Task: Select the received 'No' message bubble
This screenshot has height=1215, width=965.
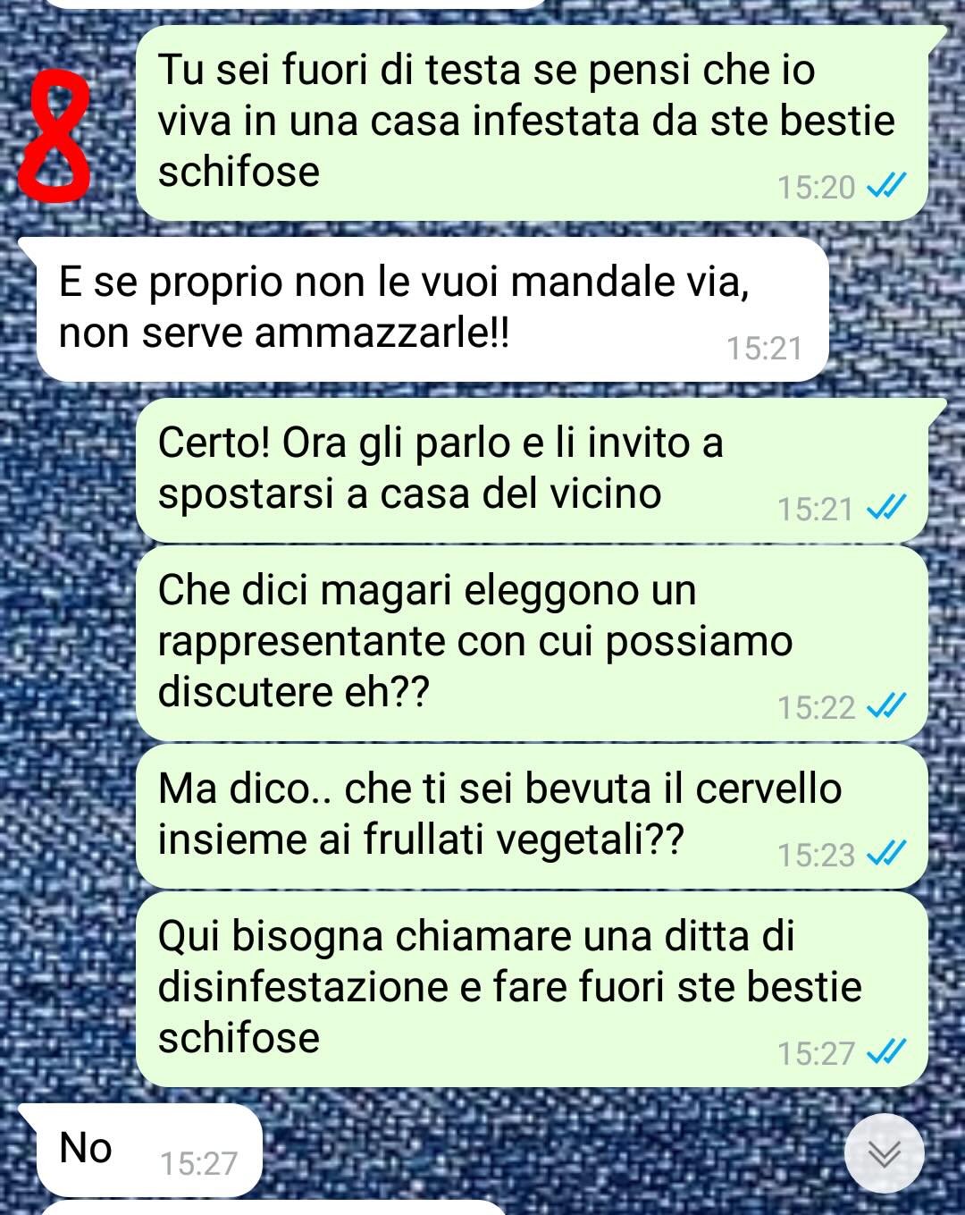Action: tap(147, 1151)
